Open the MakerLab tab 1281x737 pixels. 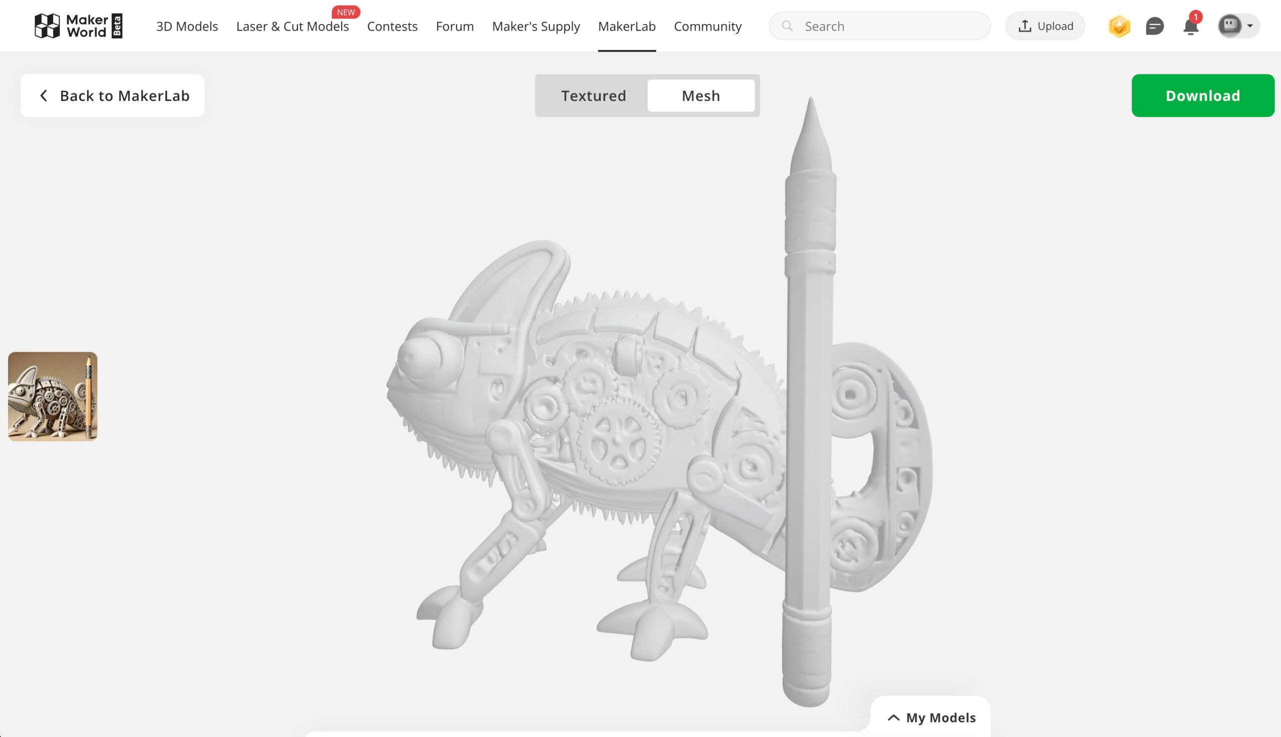[626, 26]
